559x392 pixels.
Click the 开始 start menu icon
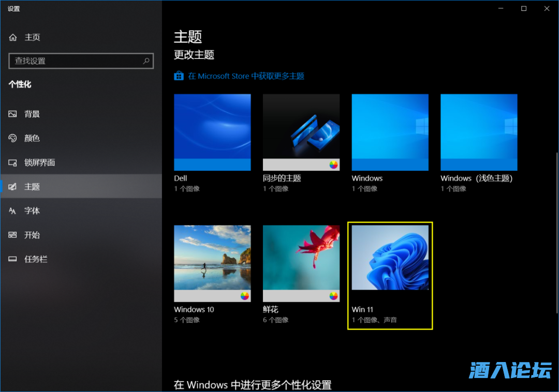(12, 235)
